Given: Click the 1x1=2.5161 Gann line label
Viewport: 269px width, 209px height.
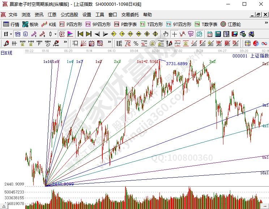Looking at the screenshot, I should (147, 61).
